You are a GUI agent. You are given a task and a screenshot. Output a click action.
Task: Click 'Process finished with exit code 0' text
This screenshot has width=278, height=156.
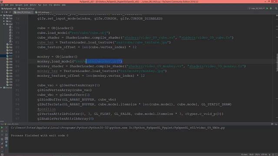[x=40, y=136]
